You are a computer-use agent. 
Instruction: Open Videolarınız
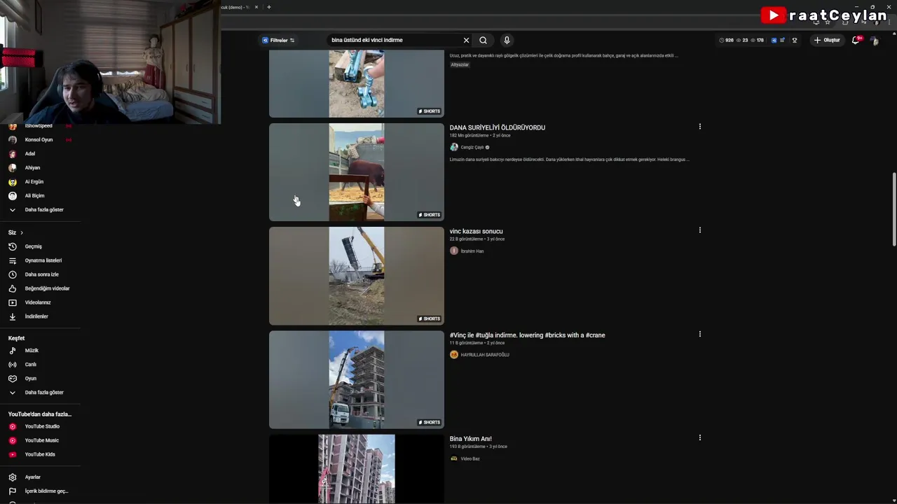(x=38, y=302)
